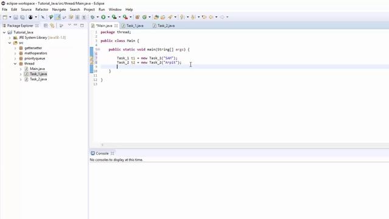Collapse the Tutorial_Java project node
389x219 pixels.
coord(4,32)
